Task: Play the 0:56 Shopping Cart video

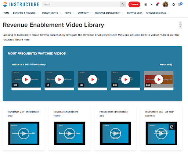Action: point(159,79)
